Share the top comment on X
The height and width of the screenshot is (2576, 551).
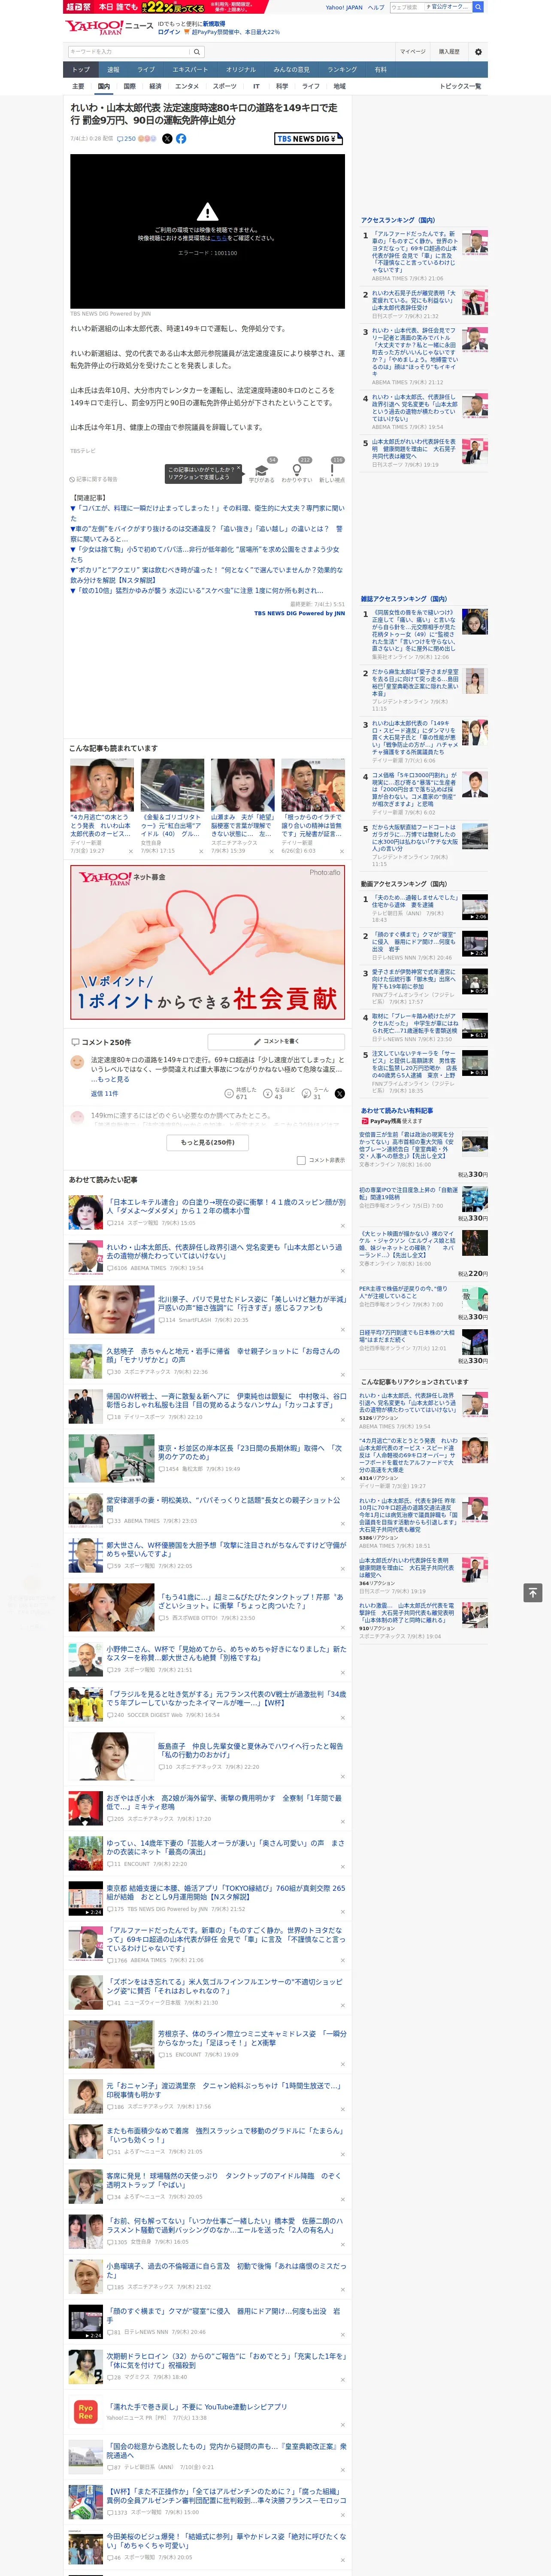pyautogui.click(x=340, y=1094)
